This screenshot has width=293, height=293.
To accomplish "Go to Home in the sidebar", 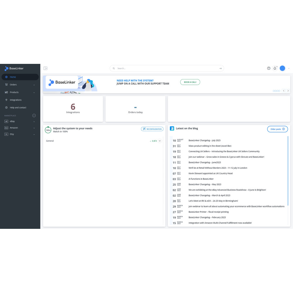I will click(20, 77).
